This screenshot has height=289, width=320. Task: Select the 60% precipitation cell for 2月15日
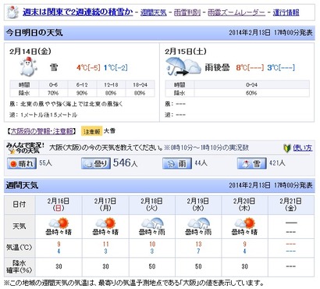click(251, 93)
